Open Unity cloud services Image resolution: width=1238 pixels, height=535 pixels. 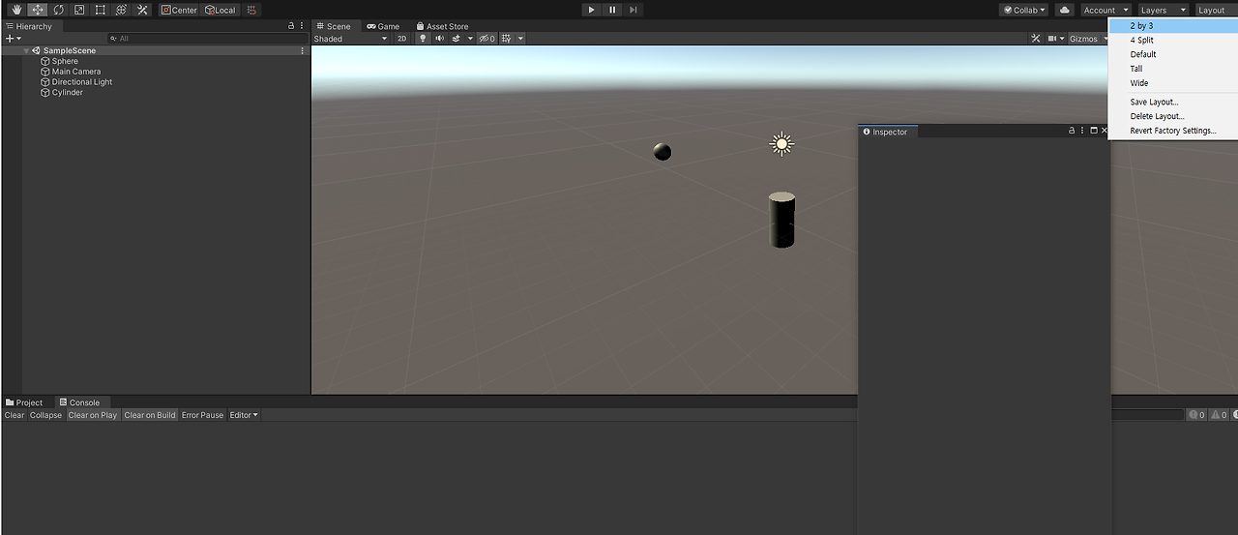pos(1065,10)
